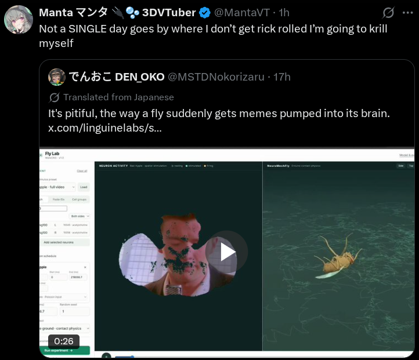Viewport: 419px width, 360px height.
Task: Click the blue playback progress slider
Action: [124, 357]
